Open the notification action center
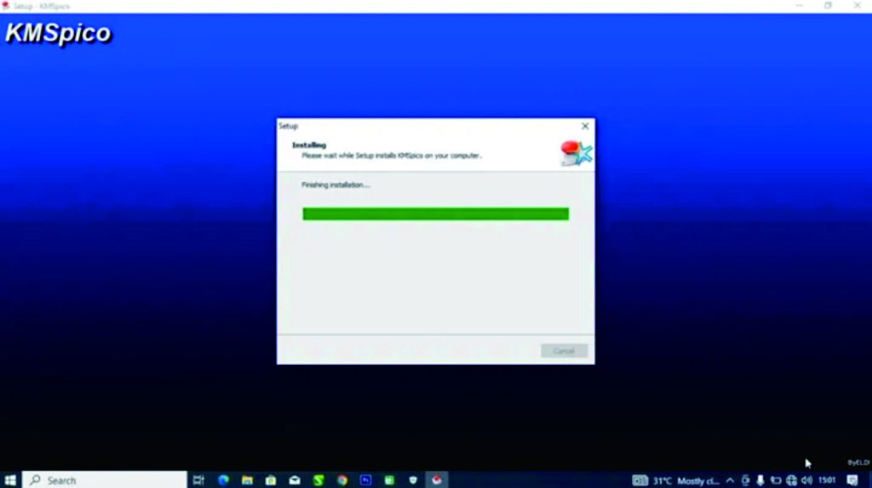 [x=852, y=480]
